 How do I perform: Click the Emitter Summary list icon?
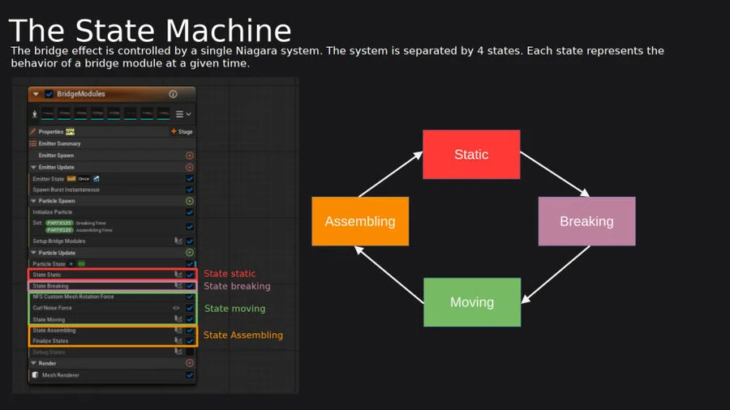[33, 143]
